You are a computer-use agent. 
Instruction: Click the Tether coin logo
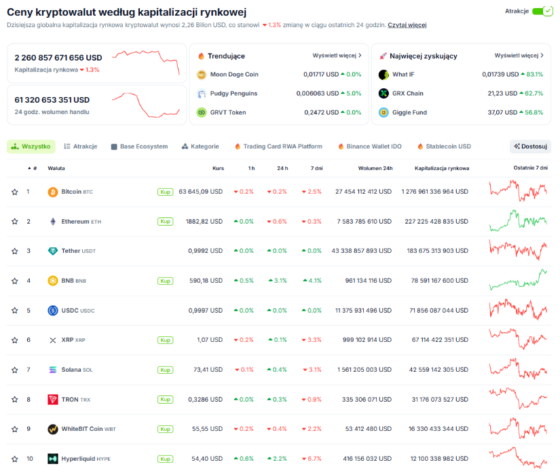[53, 251]
